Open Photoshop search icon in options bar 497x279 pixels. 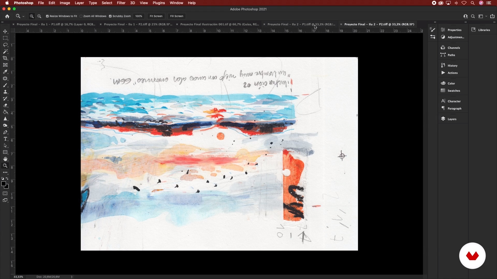[473, 16]
